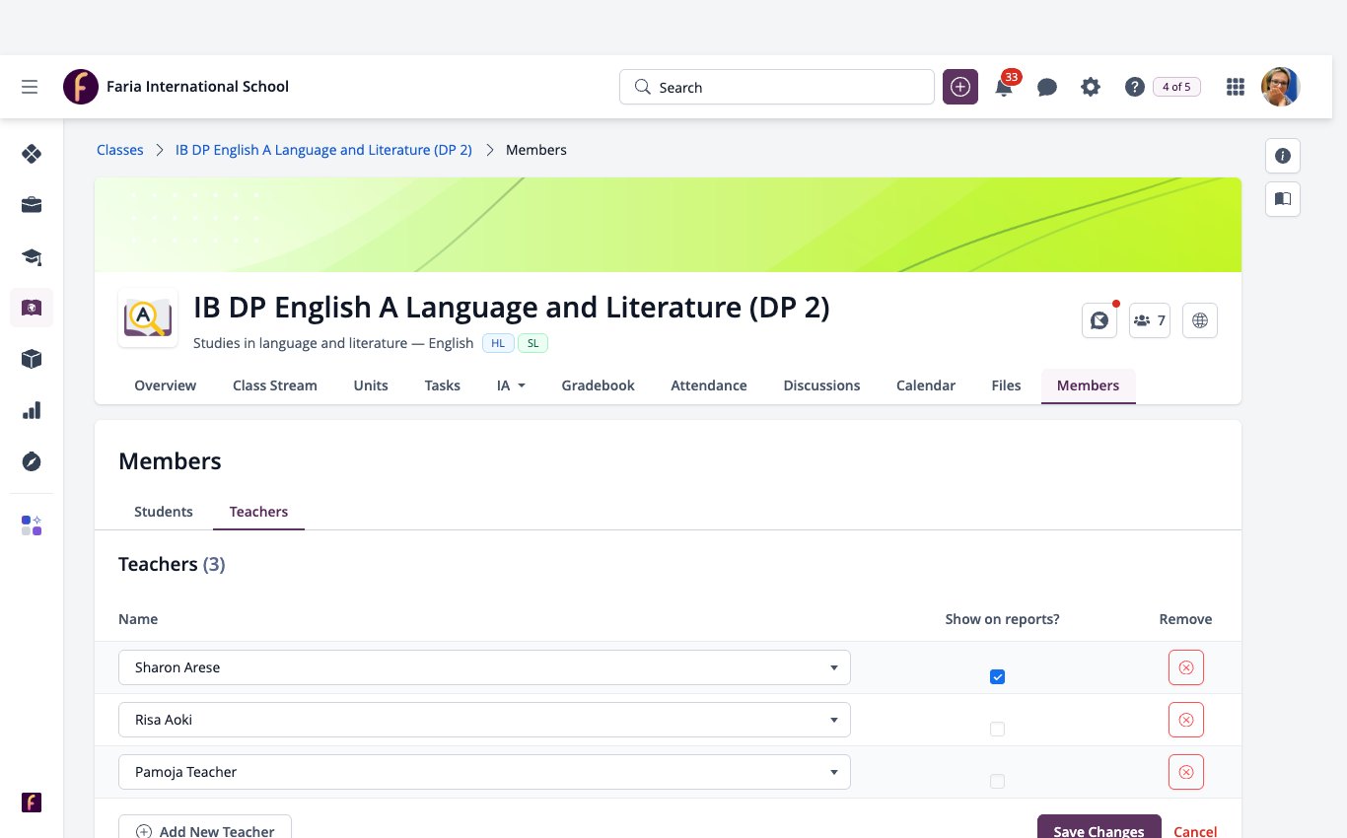Click the Save Changes button
This screenshot has height=838, width=1347.
[x=1099, y=830]
